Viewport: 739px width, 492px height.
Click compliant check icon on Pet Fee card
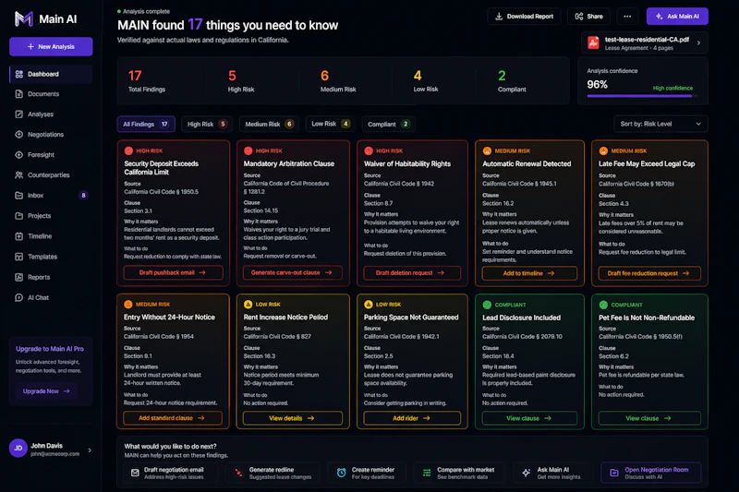coord(603,305)
